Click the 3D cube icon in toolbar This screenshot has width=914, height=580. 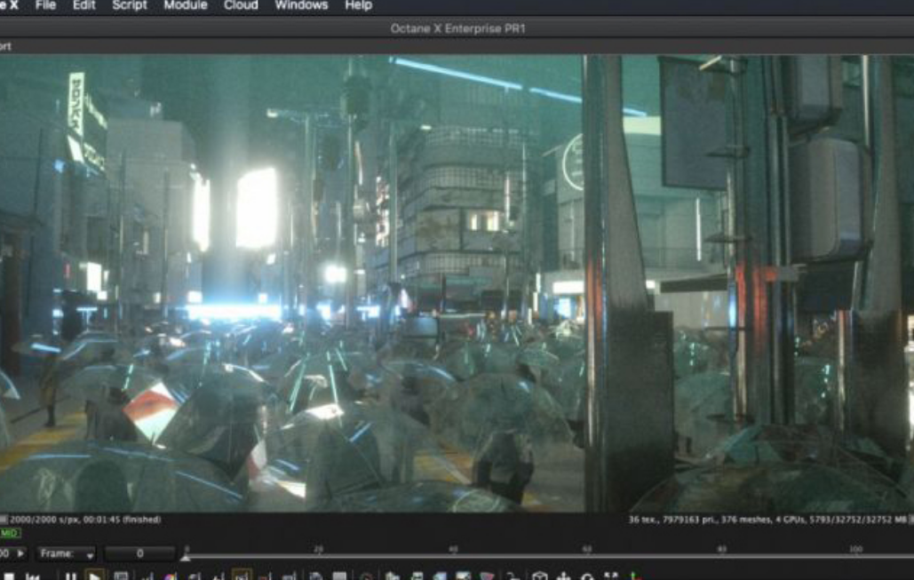(540, 576)
